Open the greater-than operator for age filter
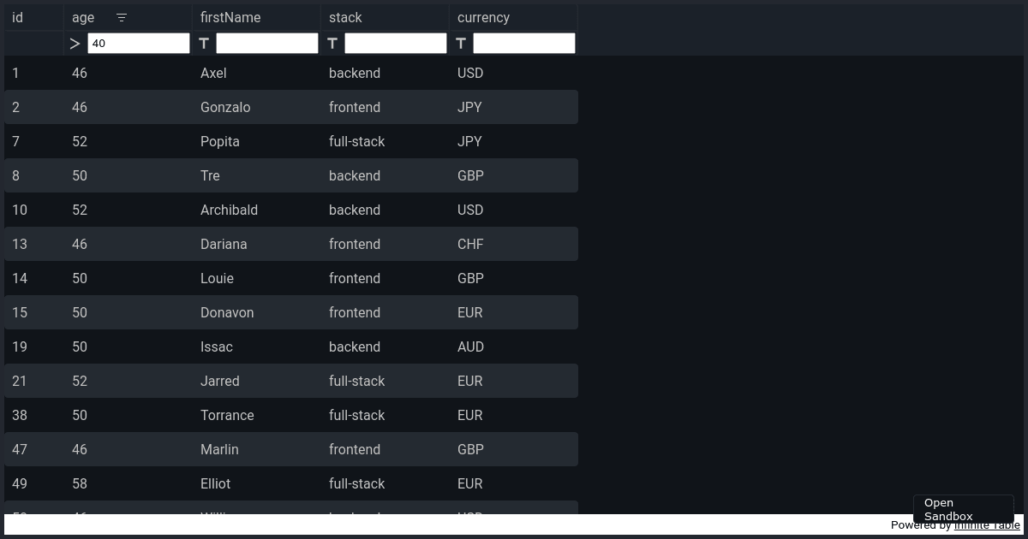1028x539 pixels. point(75,44)
